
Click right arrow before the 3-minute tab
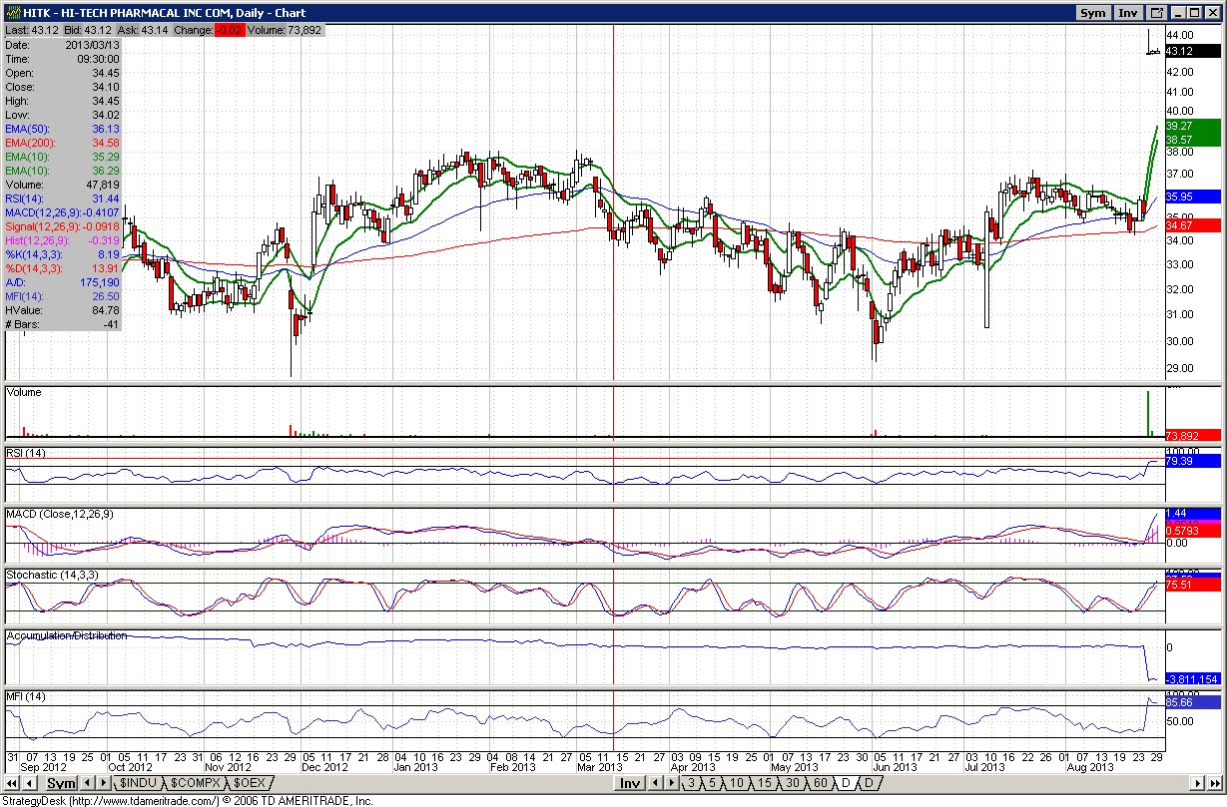(x=671, y=783)
